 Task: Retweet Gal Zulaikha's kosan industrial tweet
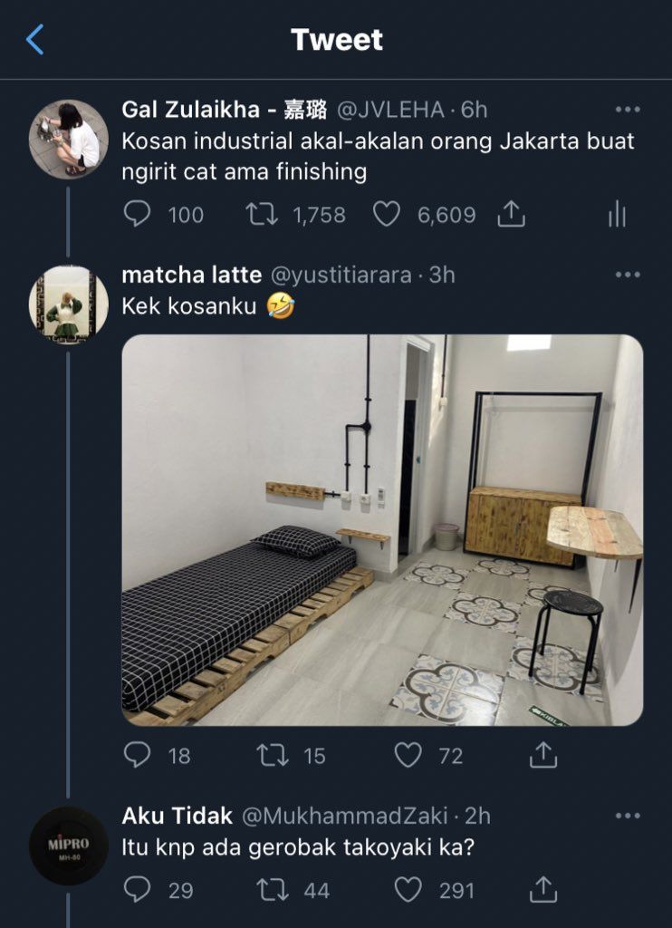[262, 214]
